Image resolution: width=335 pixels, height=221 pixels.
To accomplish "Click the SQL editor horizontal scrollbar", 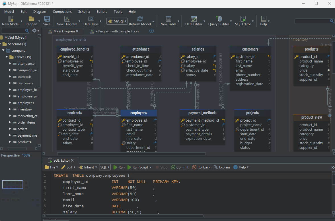I will pos(125,216).
